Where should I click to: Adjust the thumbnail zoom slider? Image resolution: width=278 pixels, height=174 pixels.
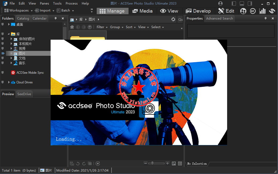(x=152, y=163)
